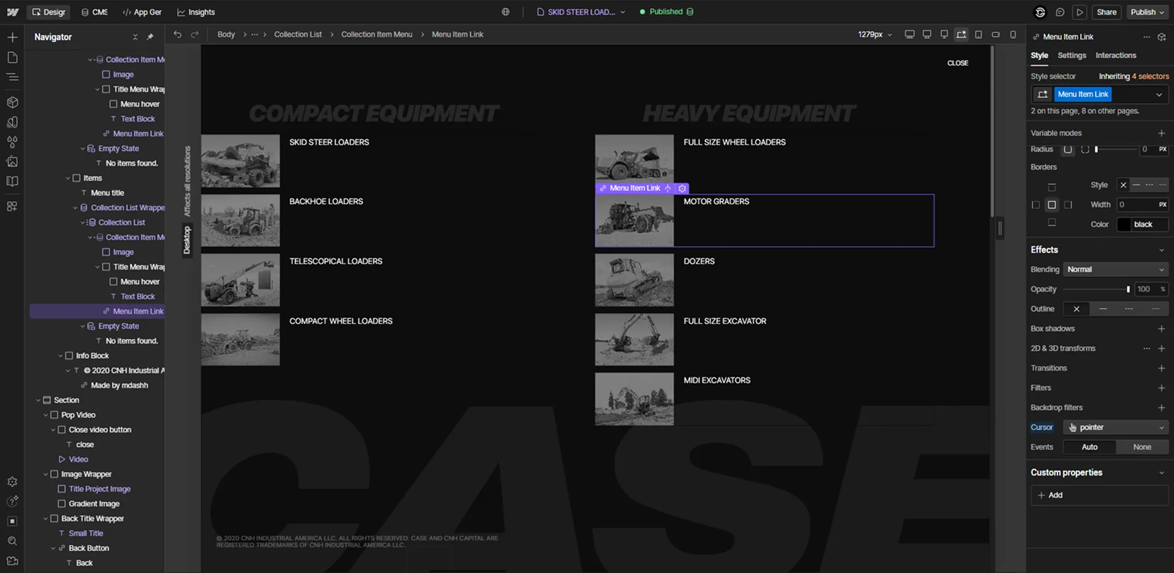The image size is (1174, 573).
Task: Open the Variables droplets icon
Action: click(12, 142)
